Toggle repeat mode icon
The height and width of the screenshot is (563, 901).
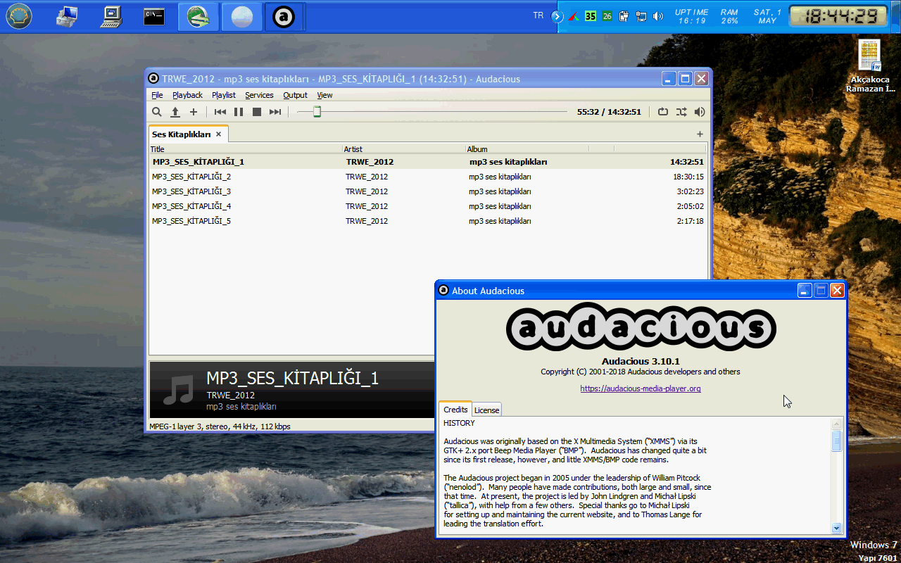pos(663,111)
